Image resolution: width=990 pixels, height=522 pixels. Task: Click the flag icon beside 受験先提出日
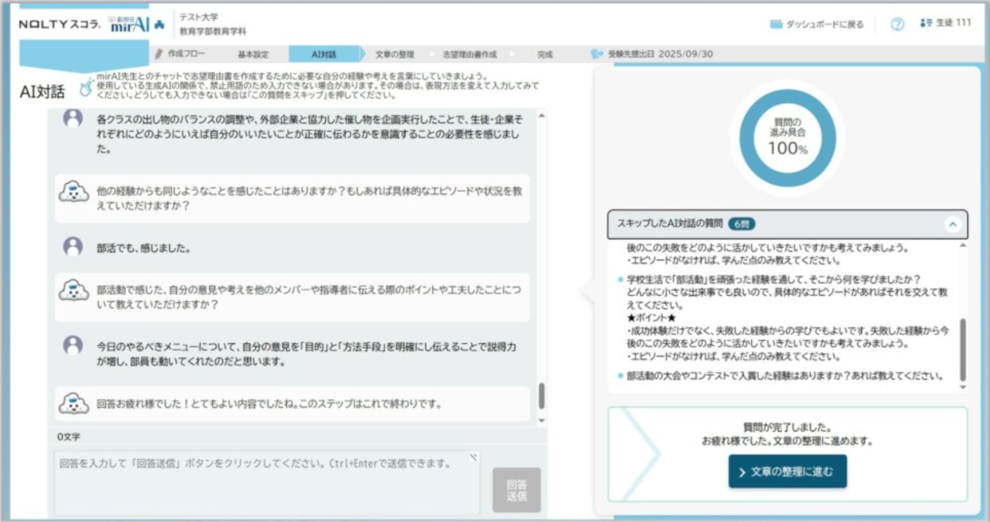point(596,54)
